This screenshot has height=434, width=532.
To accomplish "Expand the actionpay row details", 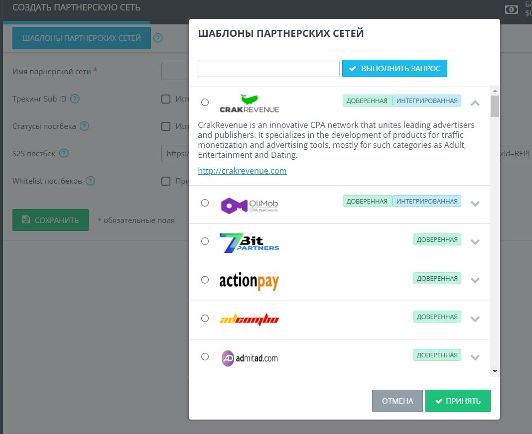I will tap(475, 280).
